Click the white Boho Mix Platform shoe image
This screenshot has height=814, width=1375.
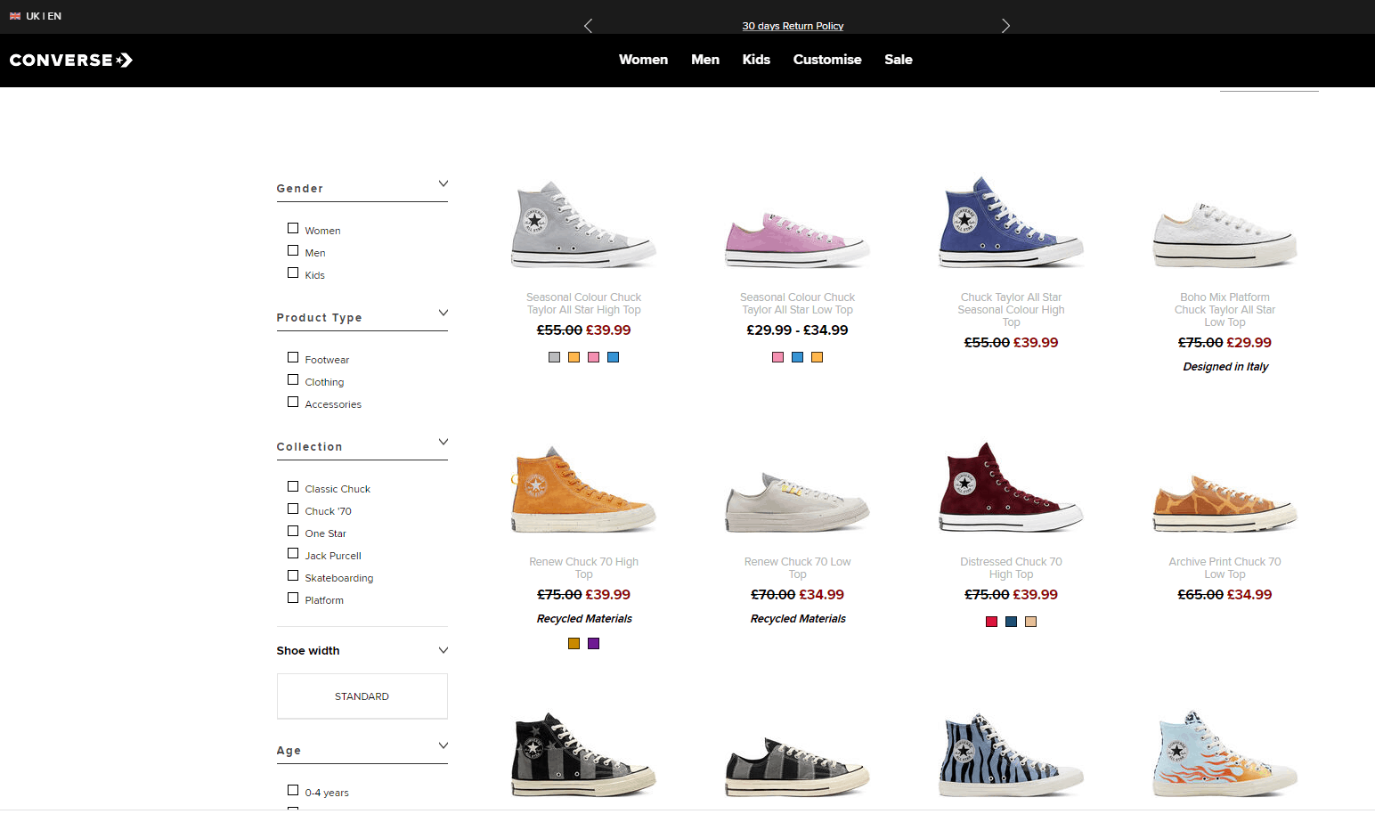(1224, 234)
